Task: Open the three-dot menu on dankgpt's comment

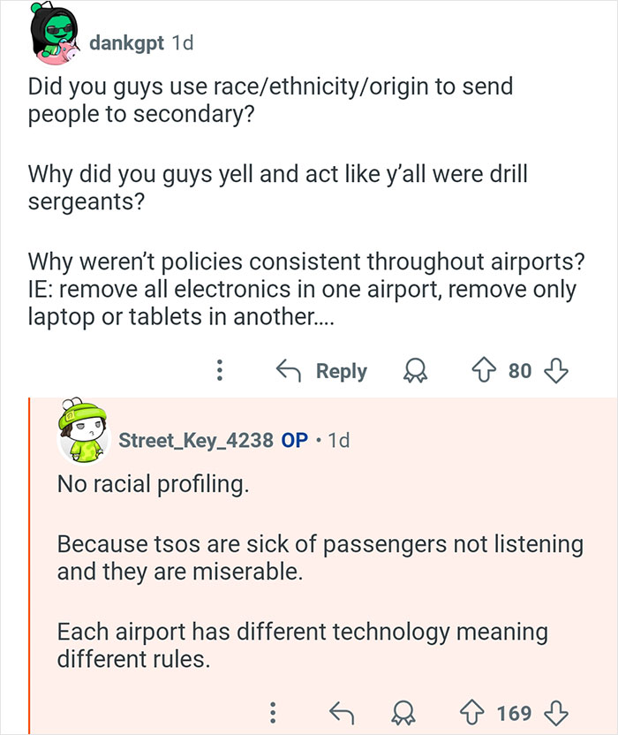Action: 218,371
